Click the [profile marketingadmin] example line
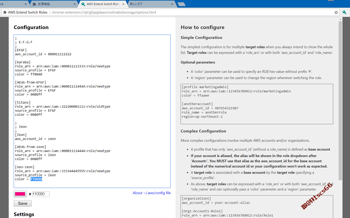The height and width of the screenshot is (218, 350). coord(205,87)
